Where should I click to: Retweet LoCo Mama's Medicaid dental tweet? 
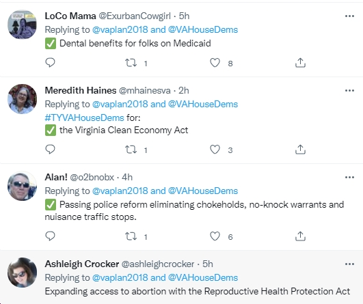[x=131, y=63]
